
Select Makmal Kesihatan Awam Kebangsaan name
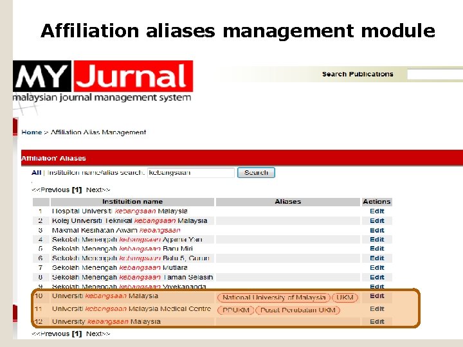[x=116, y=230]
